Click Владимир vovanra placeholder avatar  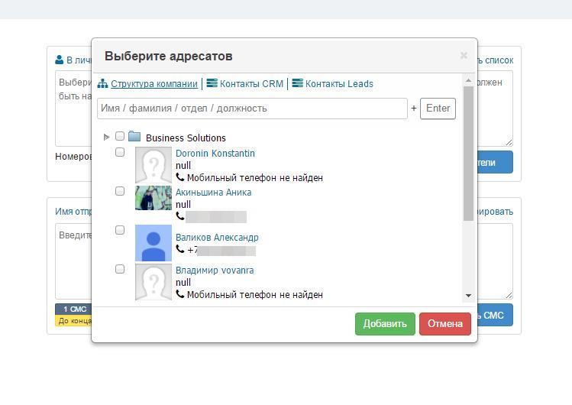click(x=154, y=282)
